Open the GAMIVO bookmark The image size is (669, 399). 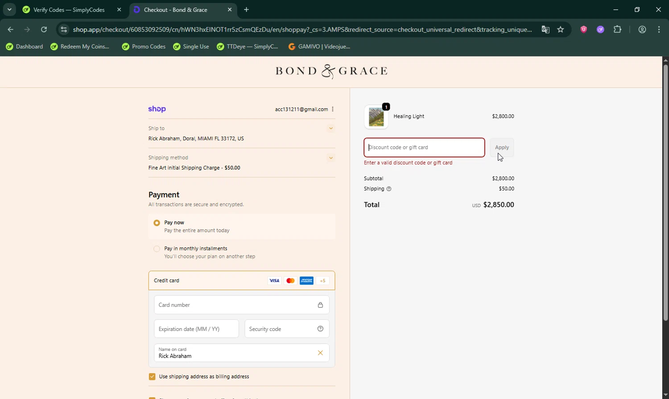[x=319, y=47]
